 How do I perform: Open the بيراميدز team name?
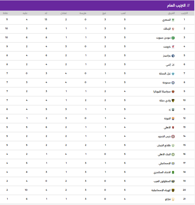click(x=167, y=56)
